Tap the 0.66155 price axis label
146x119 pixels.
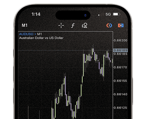point(120,81)
